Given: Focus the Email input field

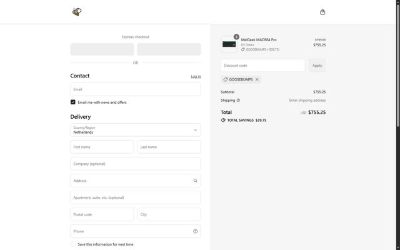Looking at the screenshot, I should coord(136,89).
